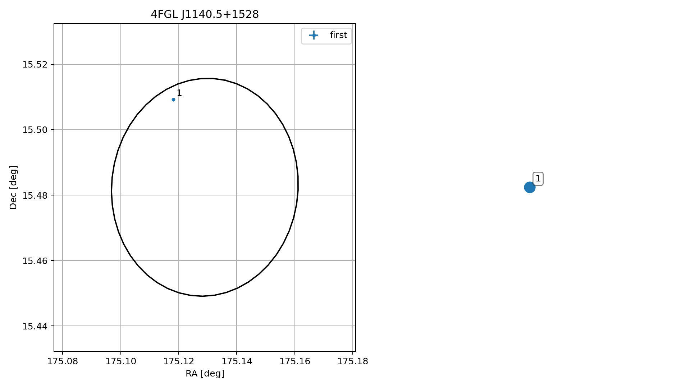Click the large blue circle marker
This screenshot has height=388, width=690.
(530, 187)
